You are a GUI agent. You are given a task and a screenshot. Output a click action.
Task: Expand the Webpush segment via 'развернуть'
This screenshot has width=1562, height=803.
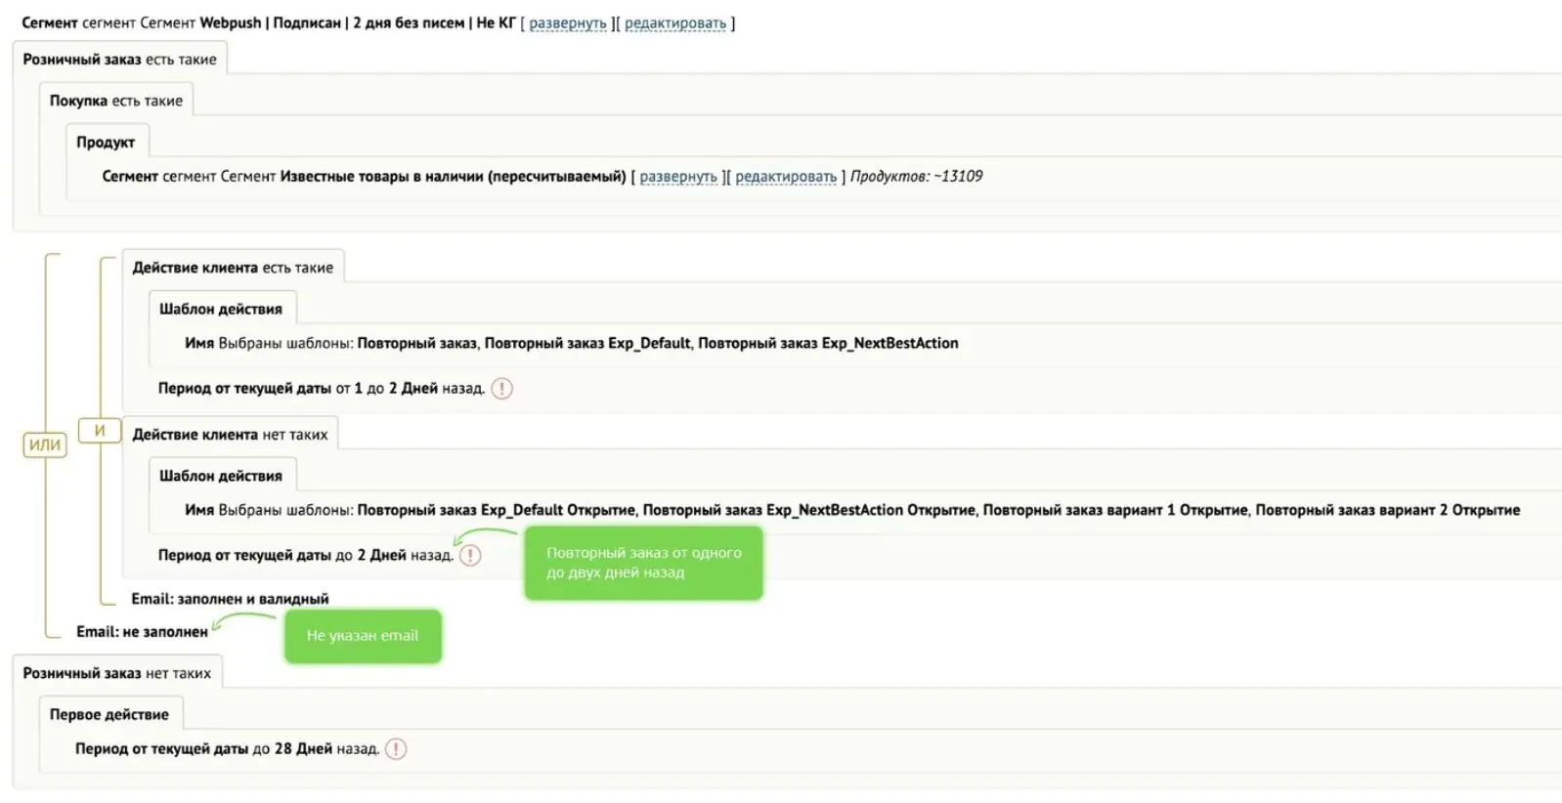568,23
